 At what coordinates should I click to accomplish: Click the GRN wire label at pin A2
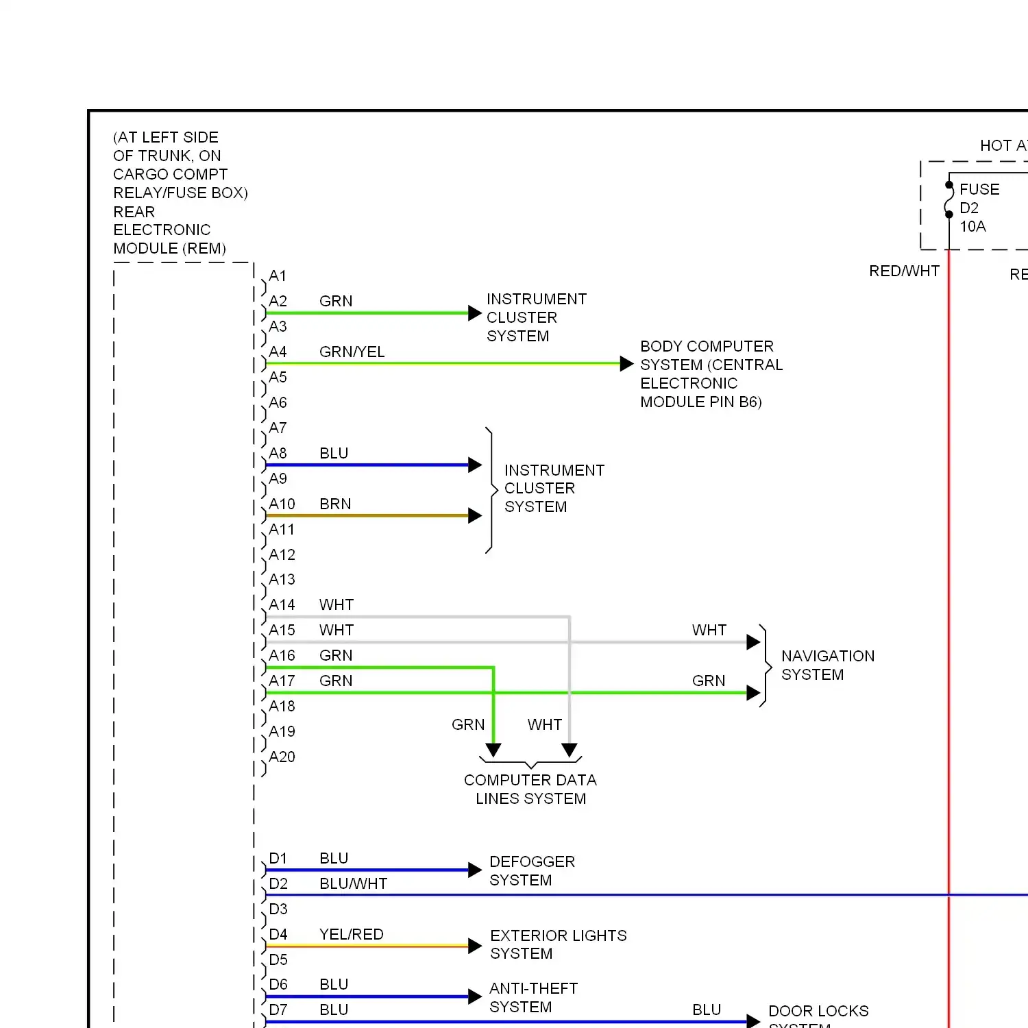pyautogui.click(x=336, y=302)
